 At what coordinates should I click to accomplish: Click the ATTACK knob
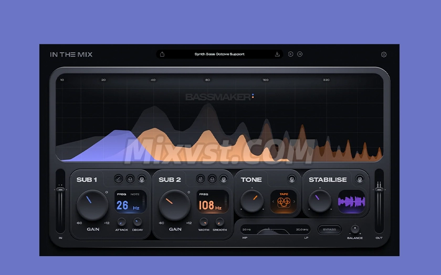pyautogui.click(x=121, y=222)
